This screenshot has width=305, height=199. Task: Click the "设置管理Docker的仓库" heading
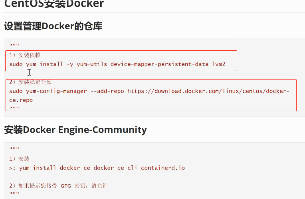click(53, 26)
